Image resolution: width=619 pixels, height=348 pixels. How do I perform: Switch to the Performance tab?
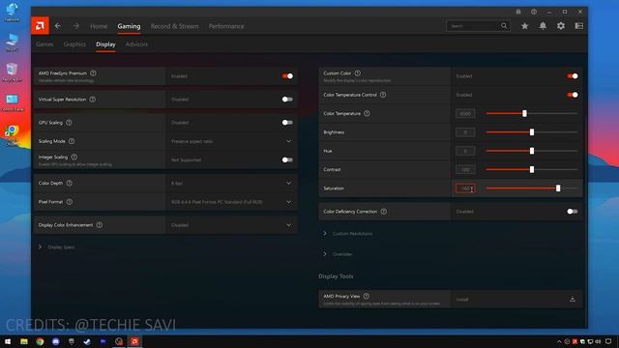pyautogui.click(x=226, y=26)
